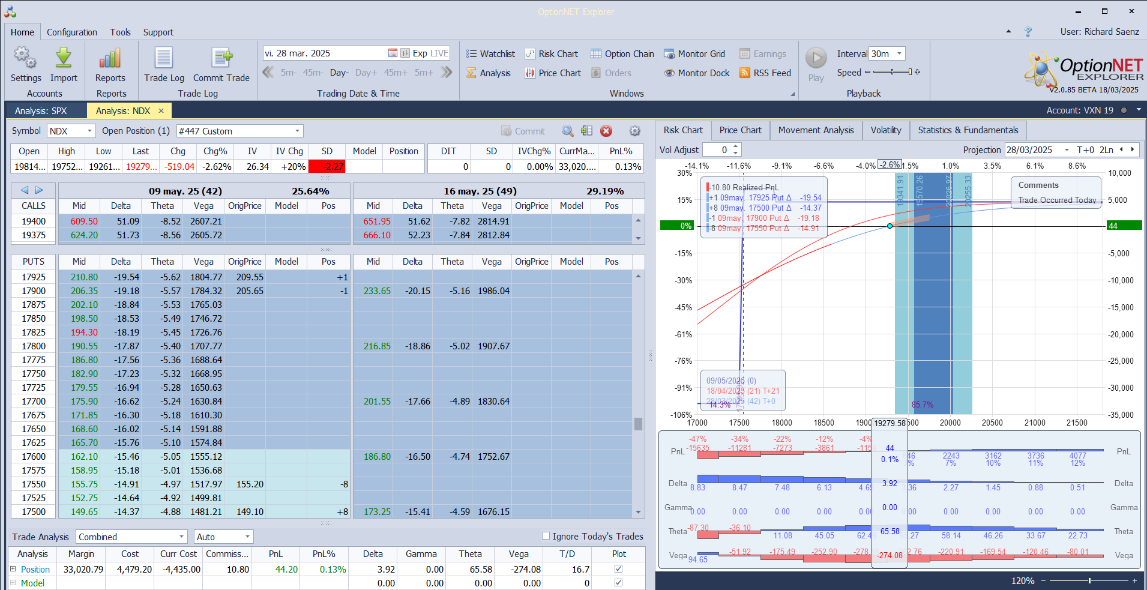Open Reports bar chart icon
The width and height of the screenshot is (1147, 590).
coord(110,58)
